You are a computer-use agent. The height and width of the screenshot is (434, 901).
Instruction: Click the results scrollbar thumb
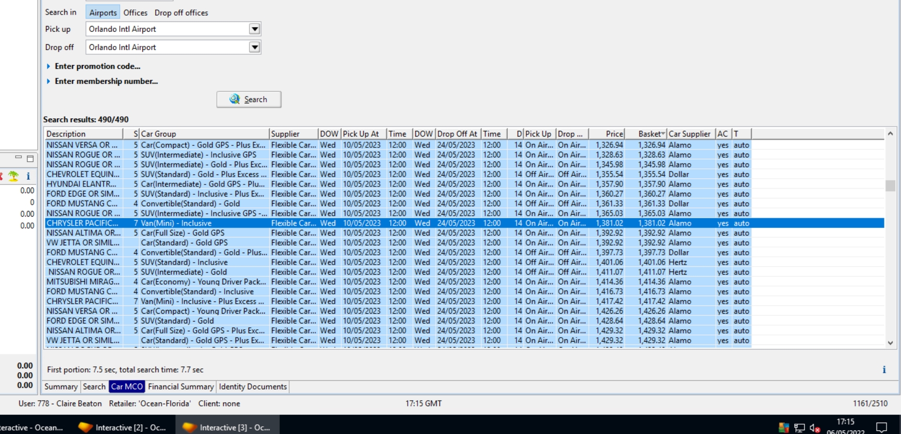890,185
